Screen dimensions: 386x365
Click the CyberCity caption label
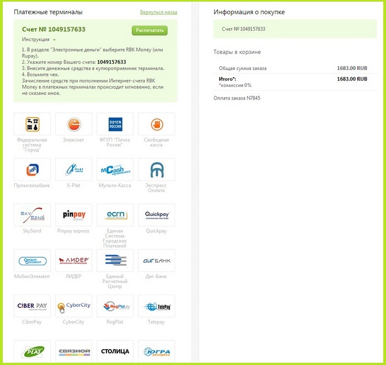tap(73, 322)
